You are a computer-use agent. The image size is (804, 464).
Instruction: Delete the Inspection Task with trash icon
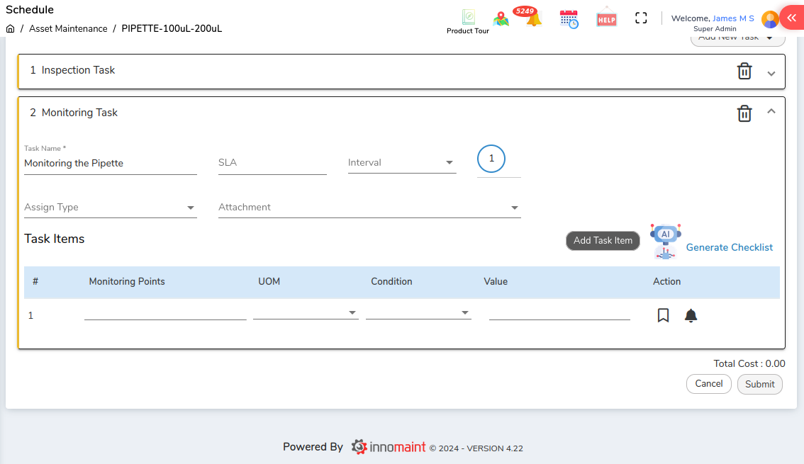pyautogui.click(x=744, y=71)
